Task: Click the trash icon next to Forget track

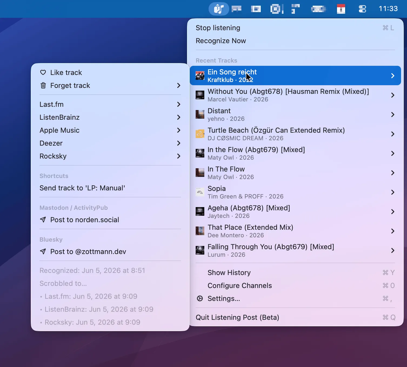Action: [43, 85]
